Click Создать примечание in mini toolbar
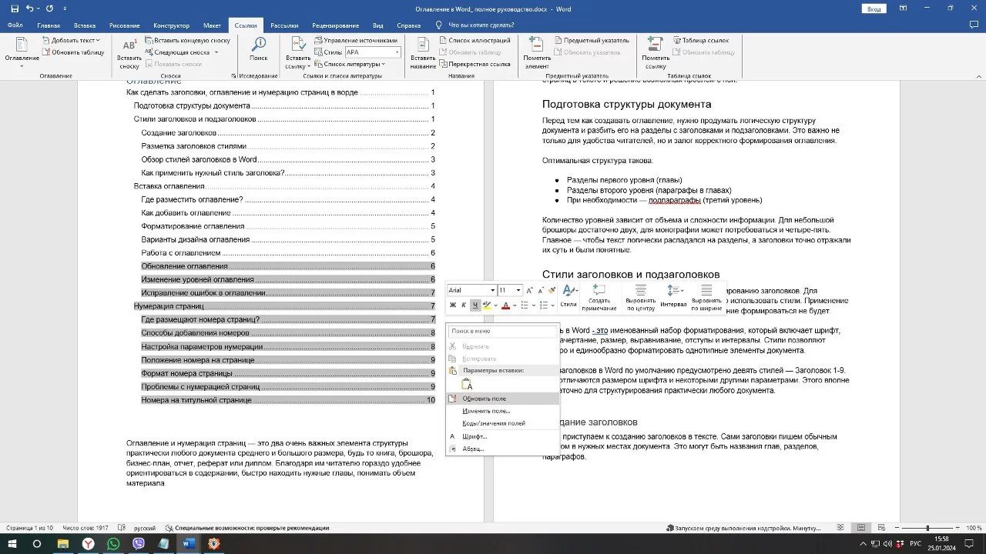Image resolution: width=986 pixels, height=554 pixels. [599, 297]
